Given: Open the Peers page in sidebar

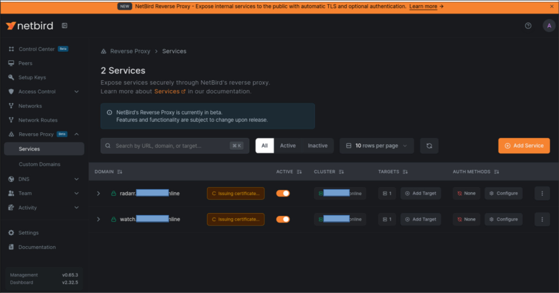Looking at the screenshot, I should pos(25,63).
